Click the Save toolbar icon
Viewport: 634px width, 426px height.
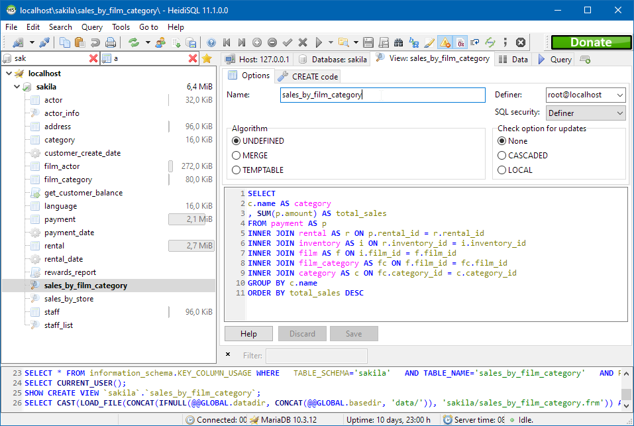pos(369,41)
